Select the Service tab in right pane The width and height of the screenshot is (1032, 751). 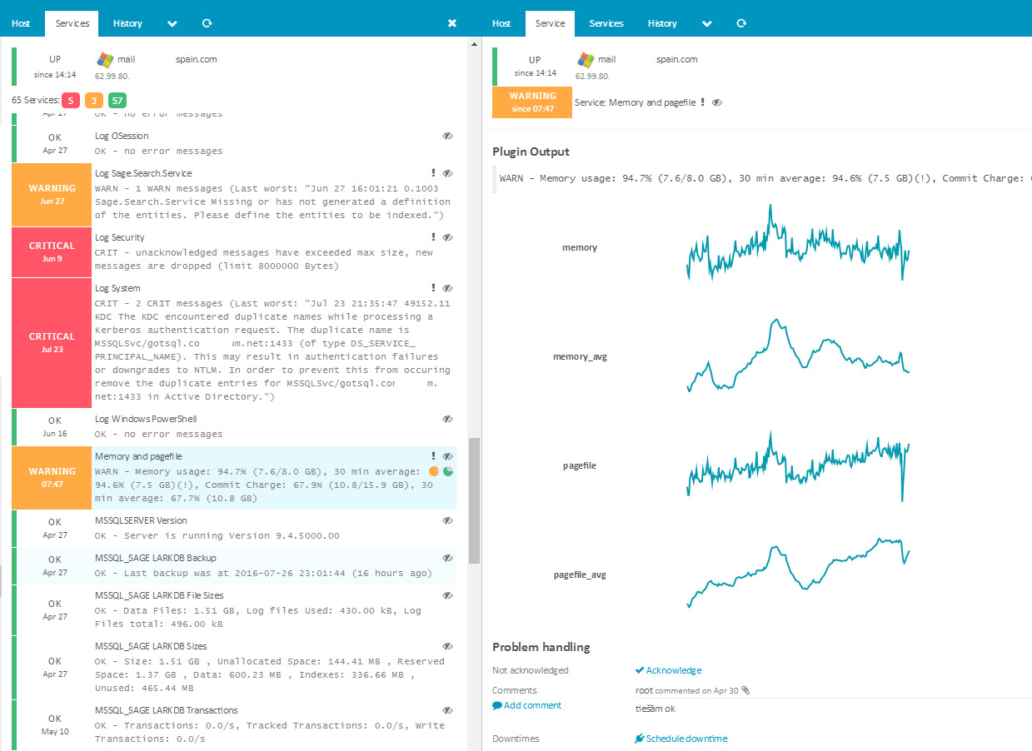click(x=550, y=23)
